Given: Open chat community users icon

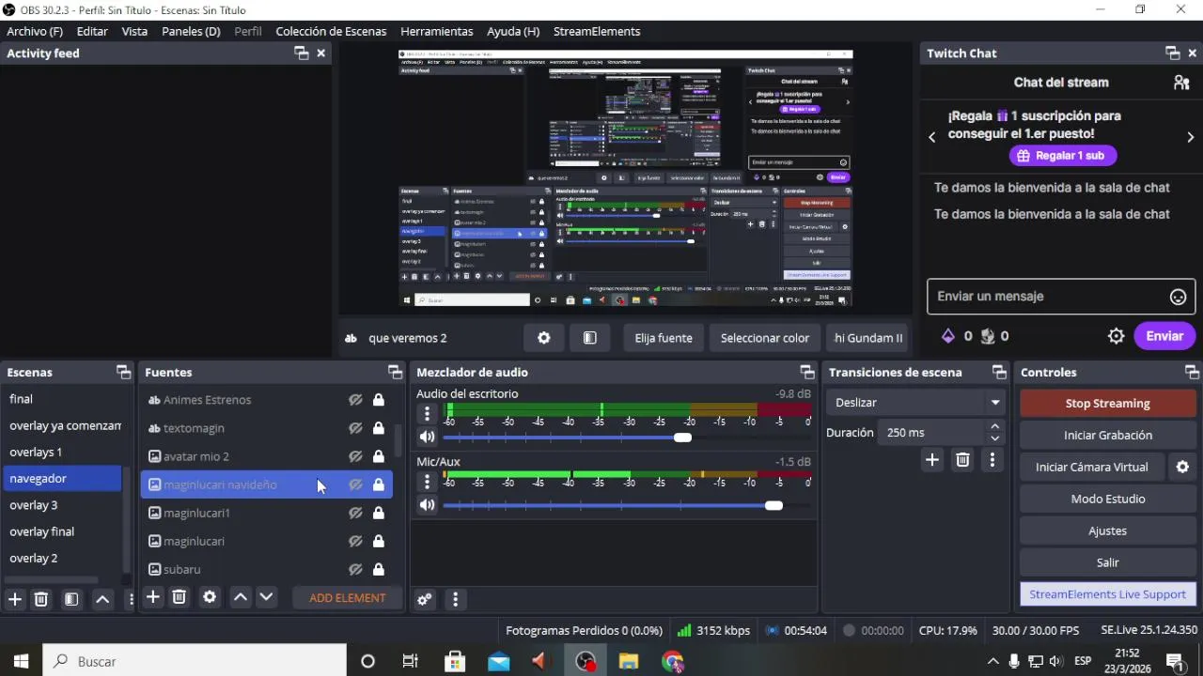Looking at the screenshot, I should click(1181, 83).
